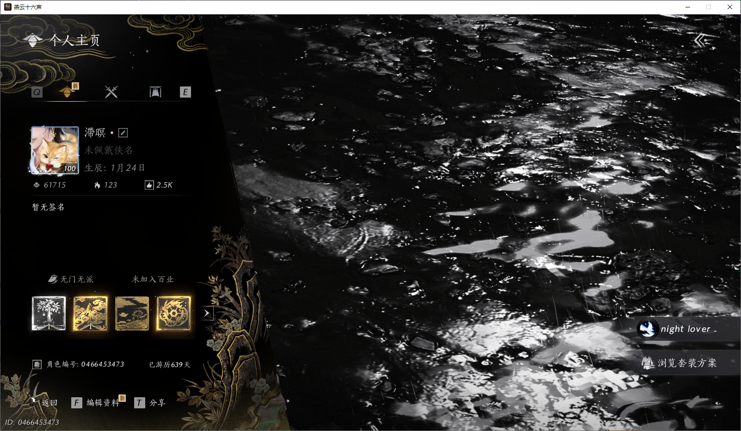Select the bird profile tab marked new

[x=68, y=91]
